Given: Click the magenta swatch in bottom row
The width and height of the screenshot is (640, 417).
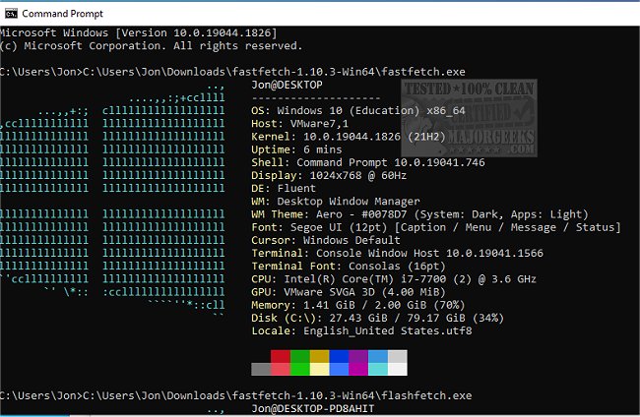Looking at the screenshot, I should 358,369.
